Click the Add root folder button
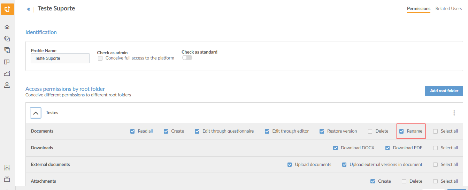 (444, 91)
